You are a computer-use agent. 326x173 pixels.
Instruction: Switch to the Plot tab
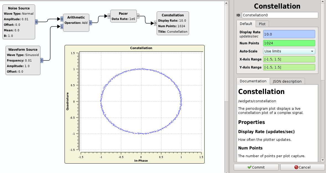coord(262,24)
